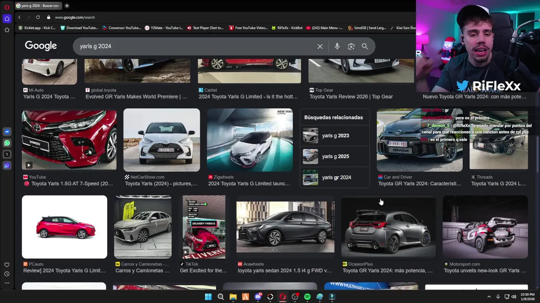Open X (Twitter) in the Opera sidebar

pyautogui.click(x=7, y=154)
